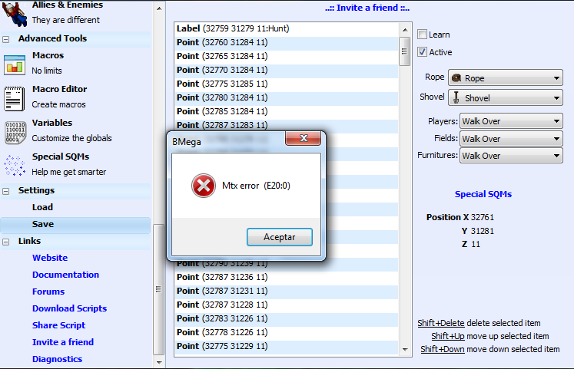Viewport: 574px width, 369px height.
Task: Open the Macro Editor icon
Action: pos(15,97)
